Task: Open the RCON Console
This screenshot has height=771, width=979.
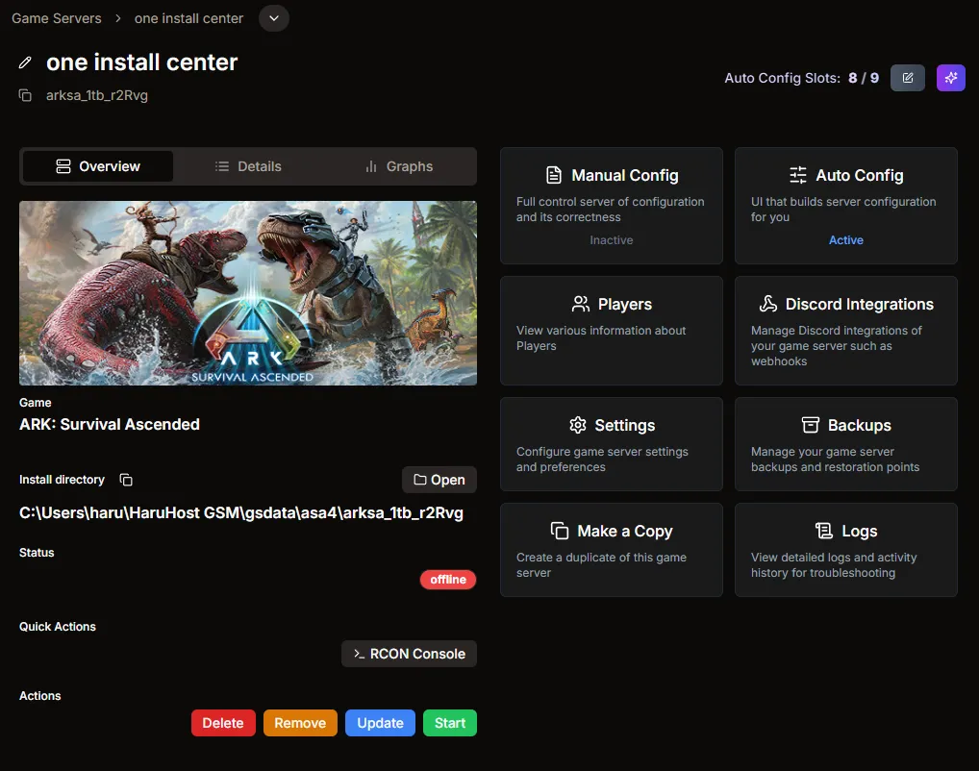Action: coord(409,653)
